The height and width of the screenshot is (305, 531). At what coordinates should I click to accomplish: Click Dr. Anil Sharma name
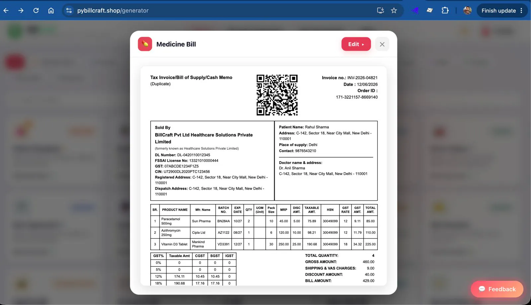[x=292, y=168]
